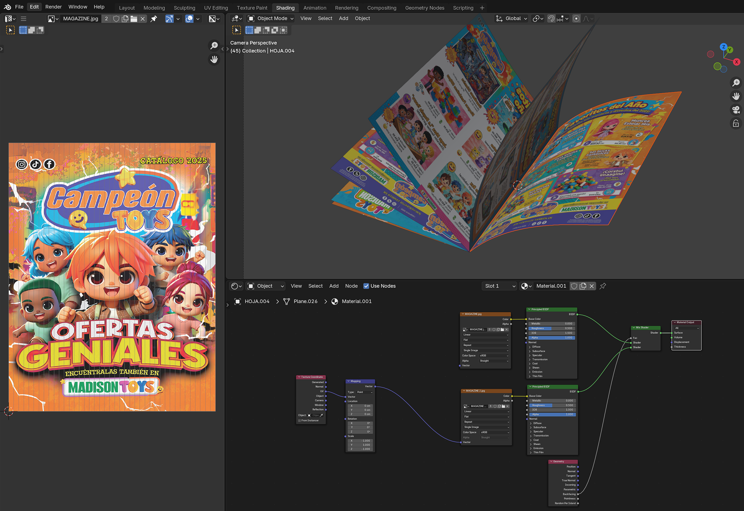Select the pan hand tool in viewport
744x511 pixels.
tap(736, 96)
